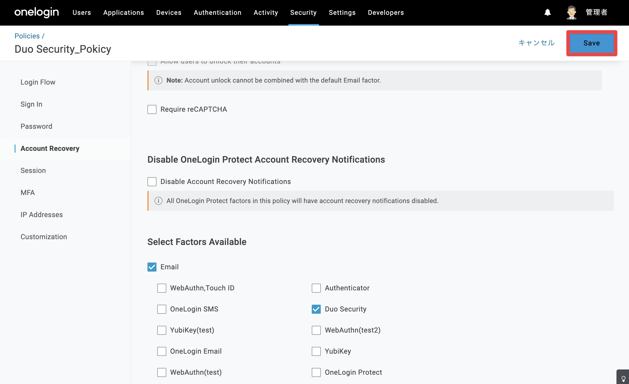Check the WebAuthn(test) factor
Image resolution: width=629 pixels, height=384 pixels.
click(x=162, y=372)
